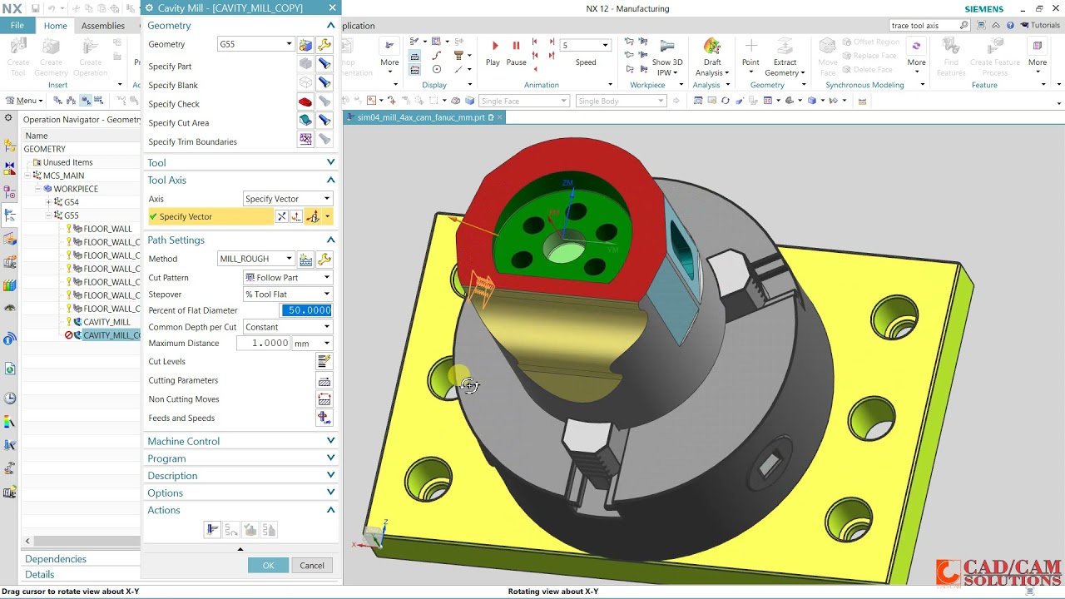This screenshot has height=599, width=1065.
Task: Open the Axis Specify Vector dropdown
Action: (x=326, y=199)
